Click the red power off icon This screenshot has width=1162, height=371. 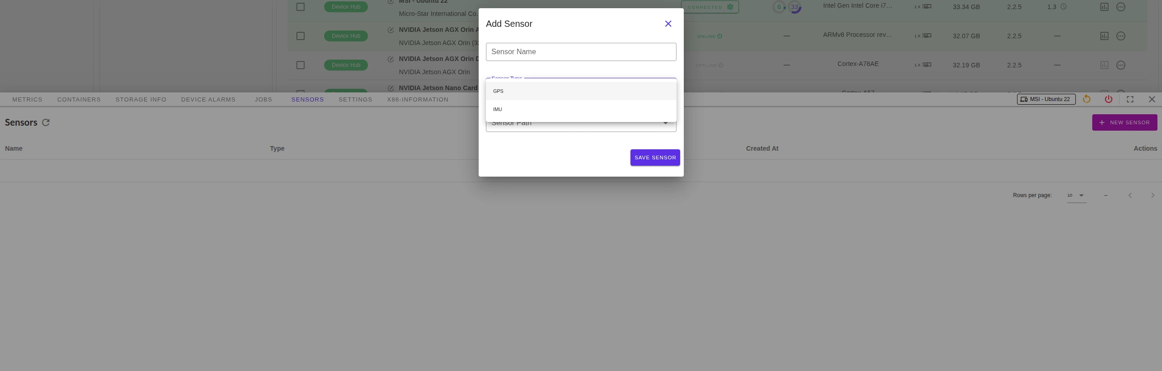tap(1108, 99)
